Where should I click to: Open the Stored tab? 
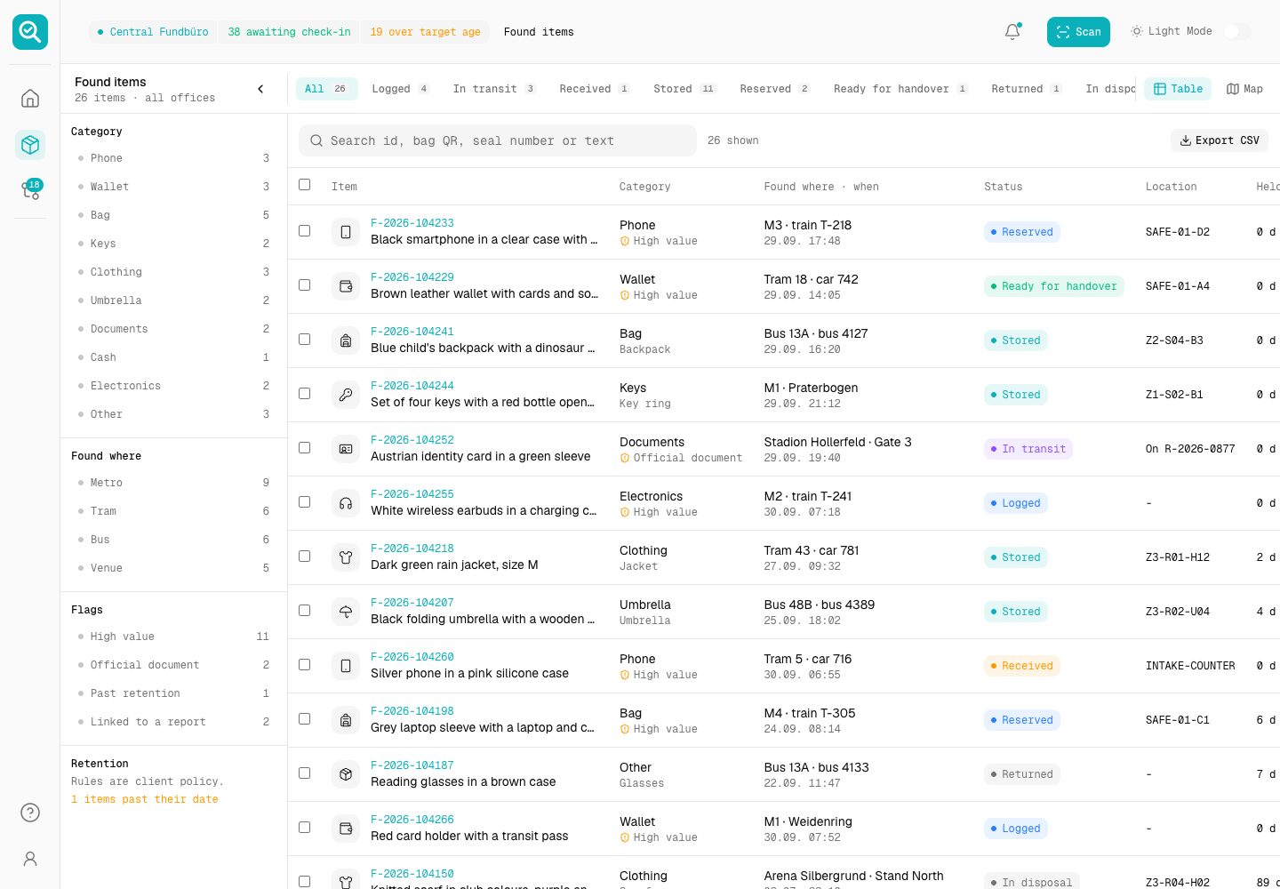click(x=684, y=89)
